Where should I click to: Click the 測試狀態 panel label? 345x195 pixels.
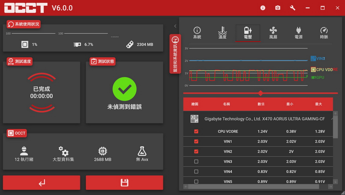tap(103, 61)
